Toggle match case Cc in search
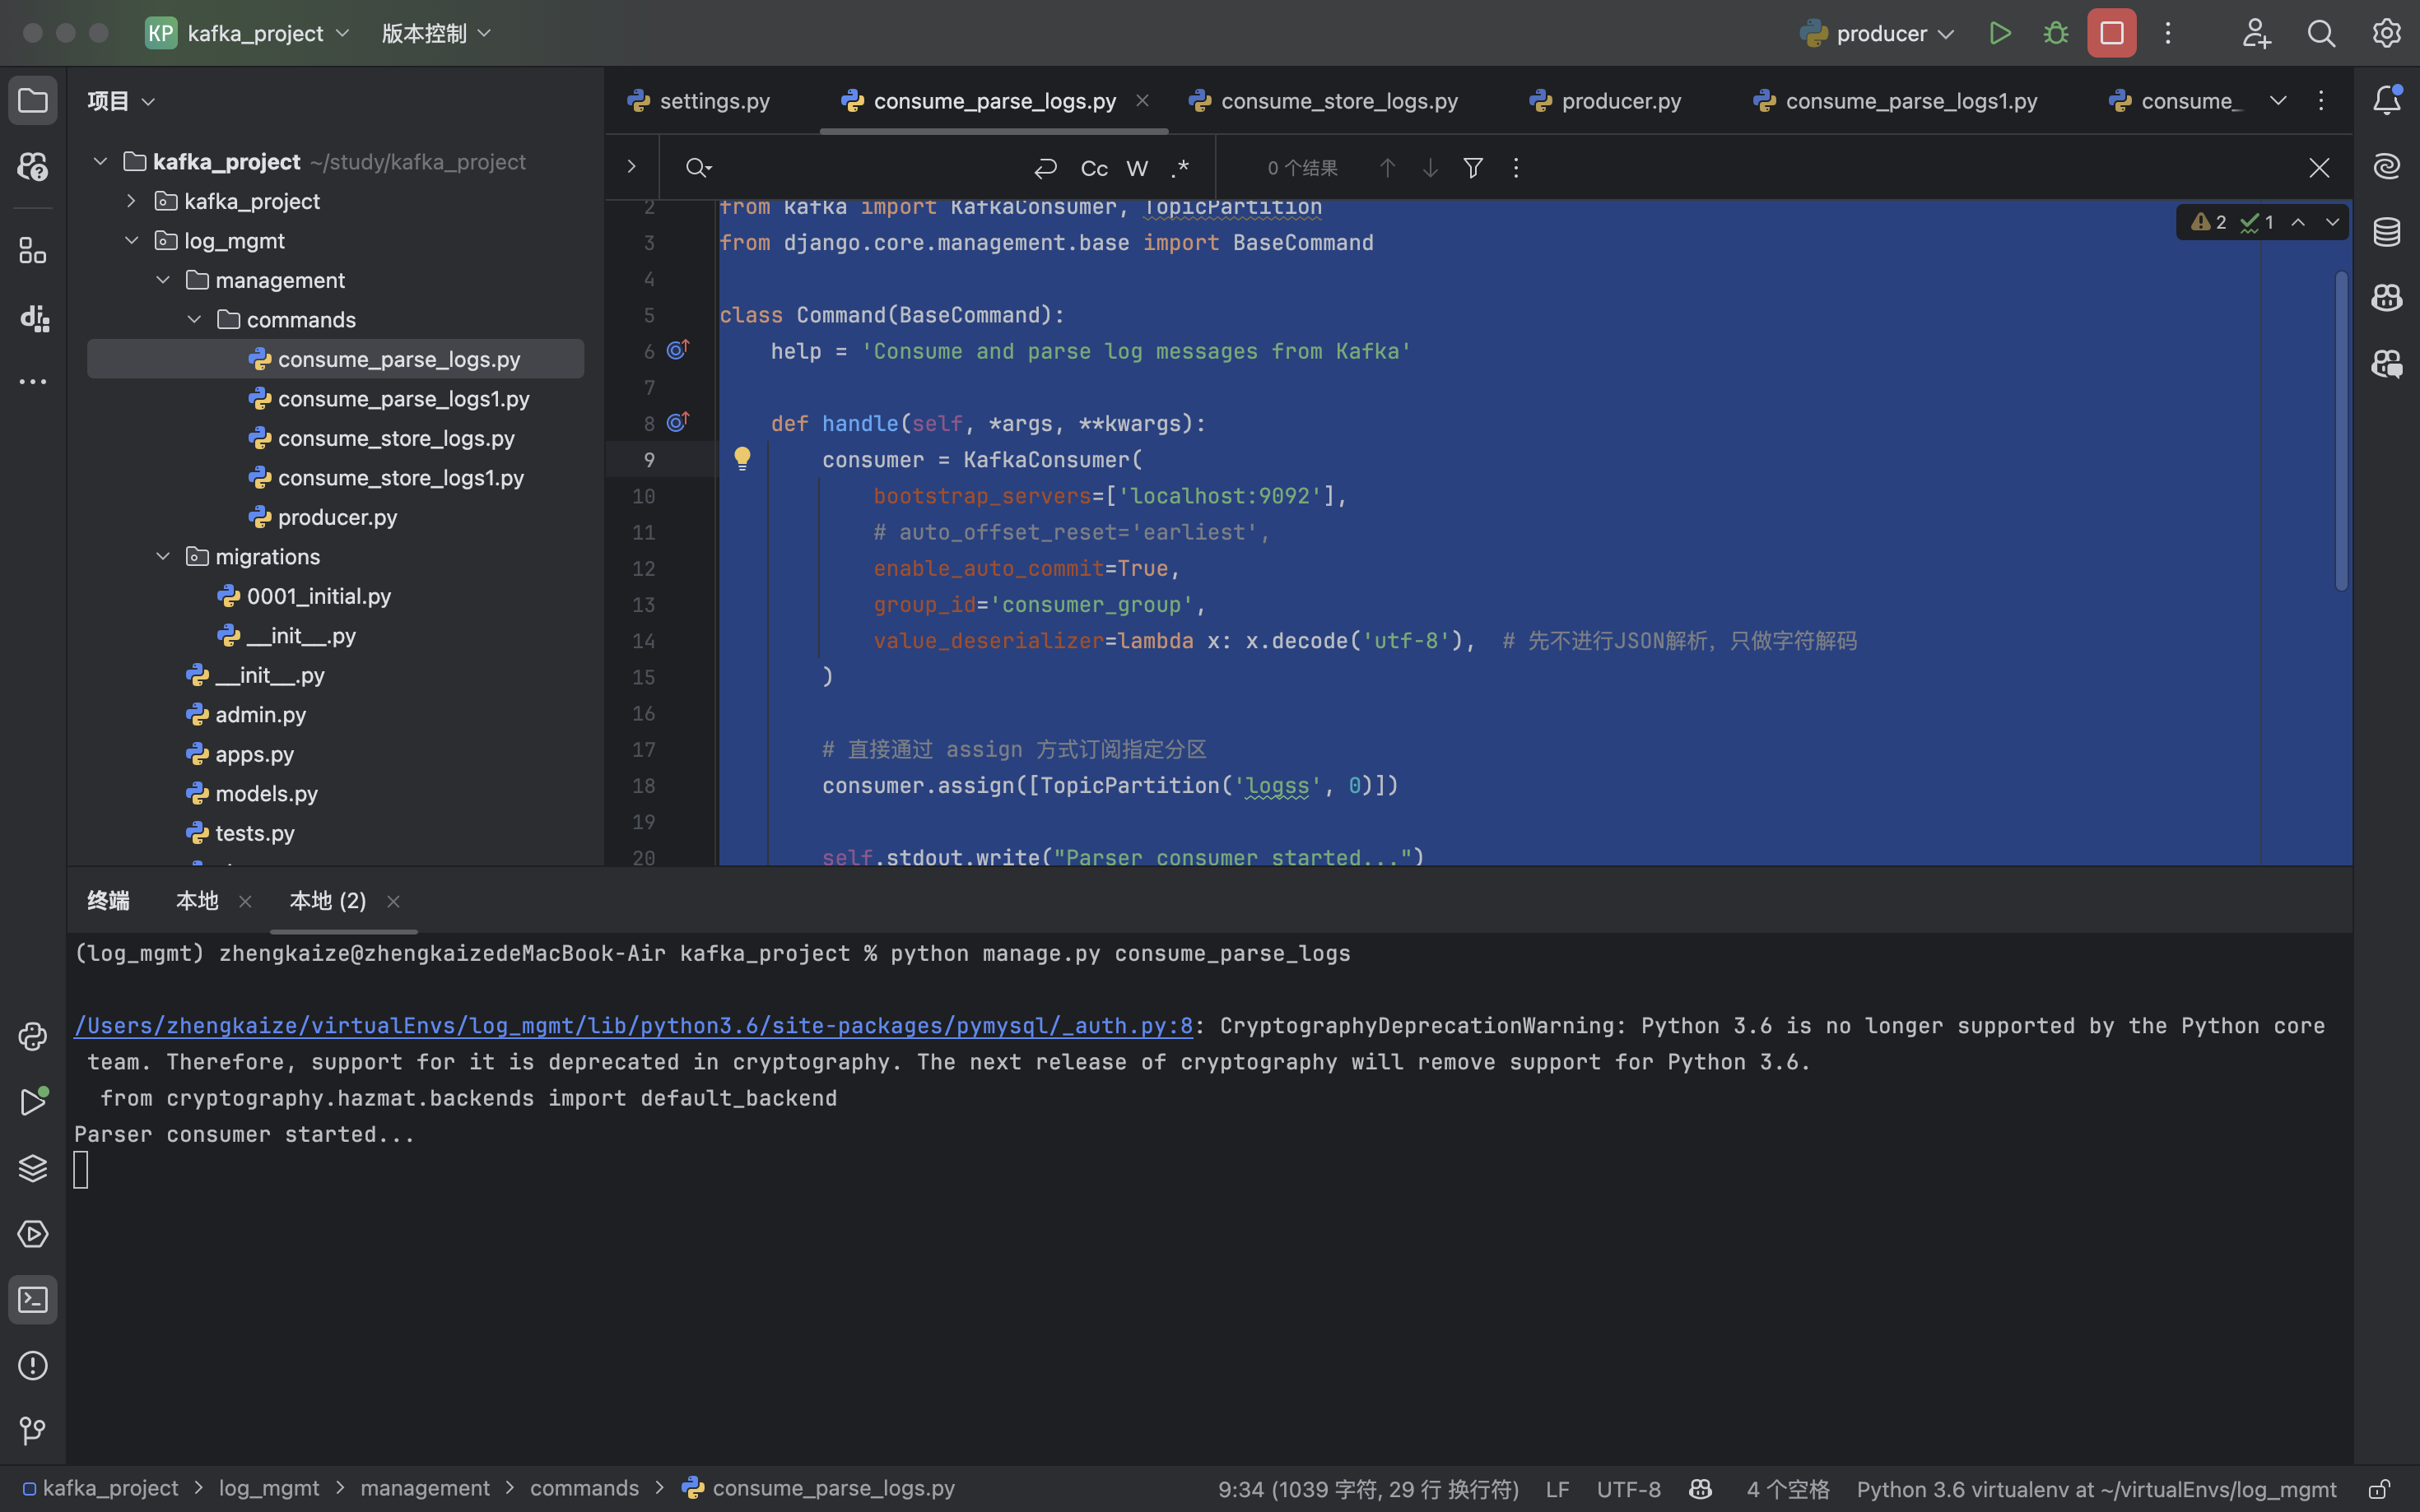 coord(1093,168)
